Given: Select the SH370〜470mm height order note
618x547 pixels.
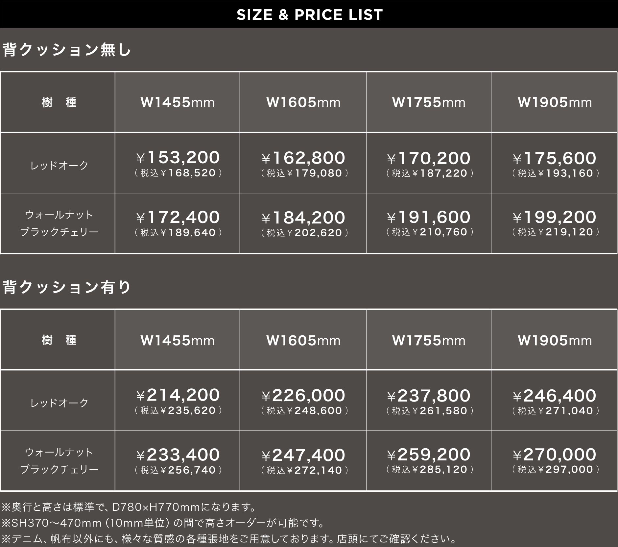Looking at the screenshot, I should (x=163, y=523).
